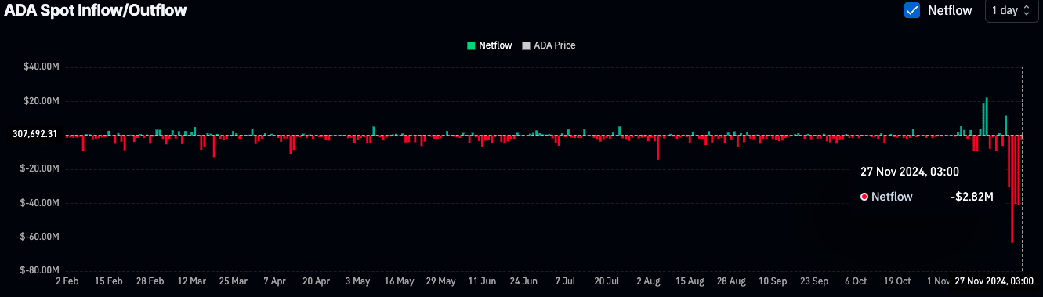The image size is (1043, 297).
Task: Toggle the ADA Price legend series
Action: 549,45
